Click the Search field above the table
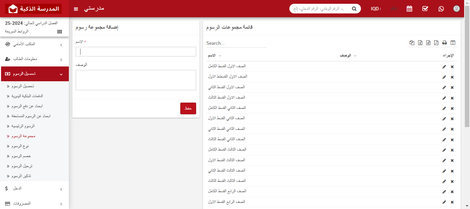 236,43
